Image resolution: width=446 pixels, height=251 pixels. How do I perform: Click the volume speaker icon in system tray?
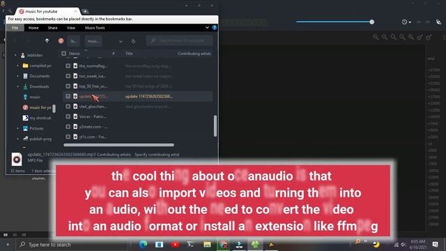coord(403,245)
